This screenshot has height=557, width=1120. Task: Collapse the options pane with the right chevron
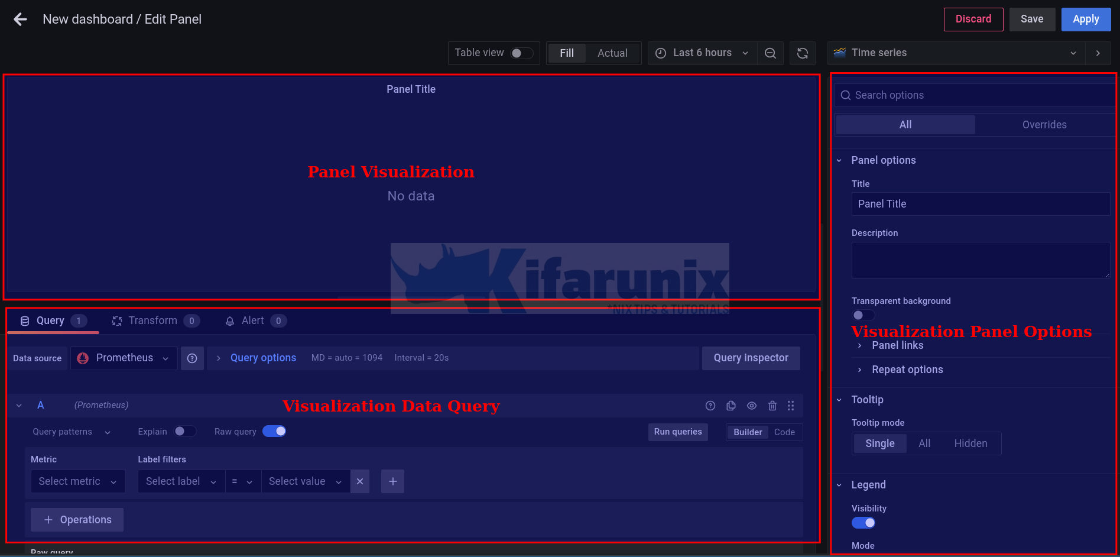1098,53
